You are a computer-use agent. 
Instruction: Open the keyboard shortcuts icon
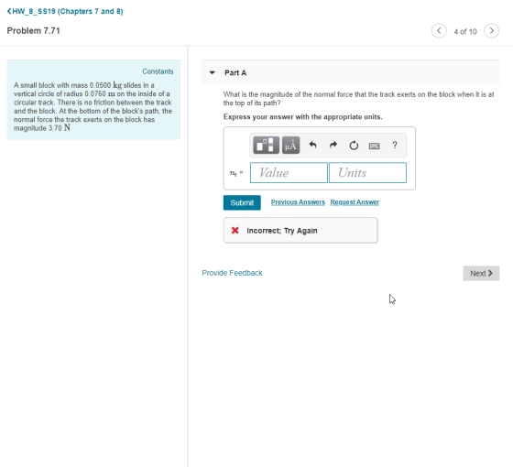[374, 146]
